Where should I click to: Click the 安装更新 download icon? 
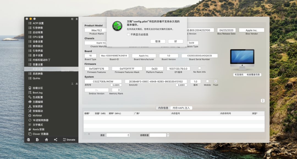point(30,106)
